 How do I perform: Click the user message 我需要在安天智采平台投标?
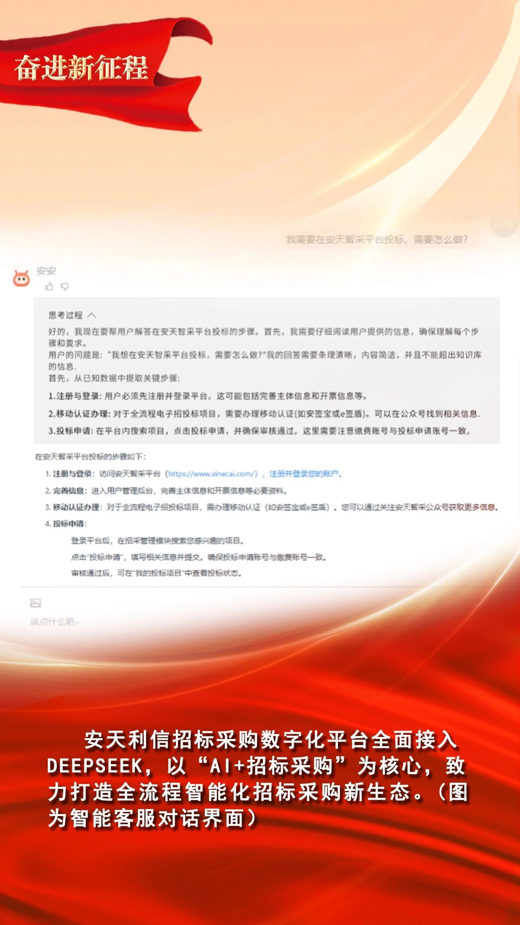377,240
